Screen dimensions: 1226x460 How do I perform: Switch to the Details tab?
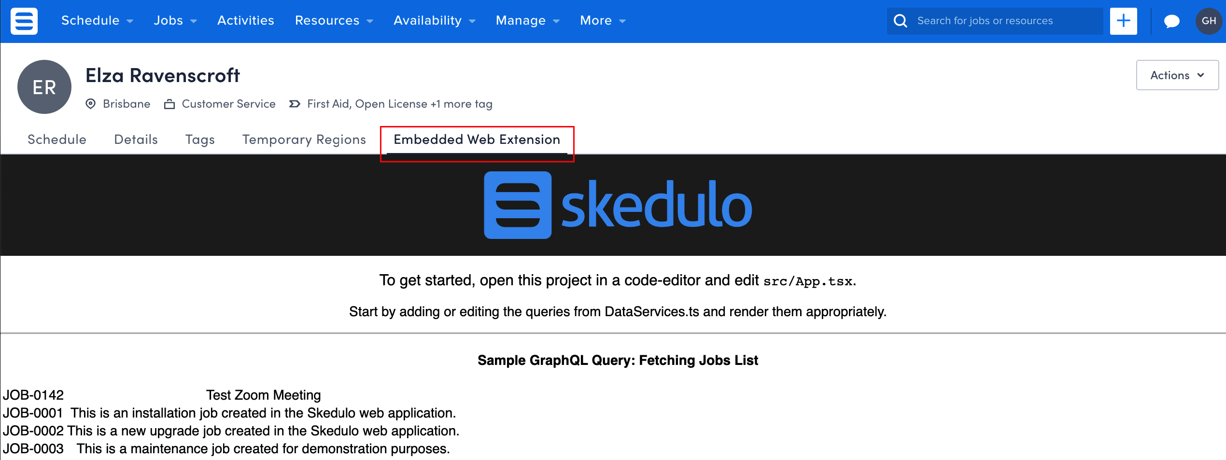coord(136,139)
